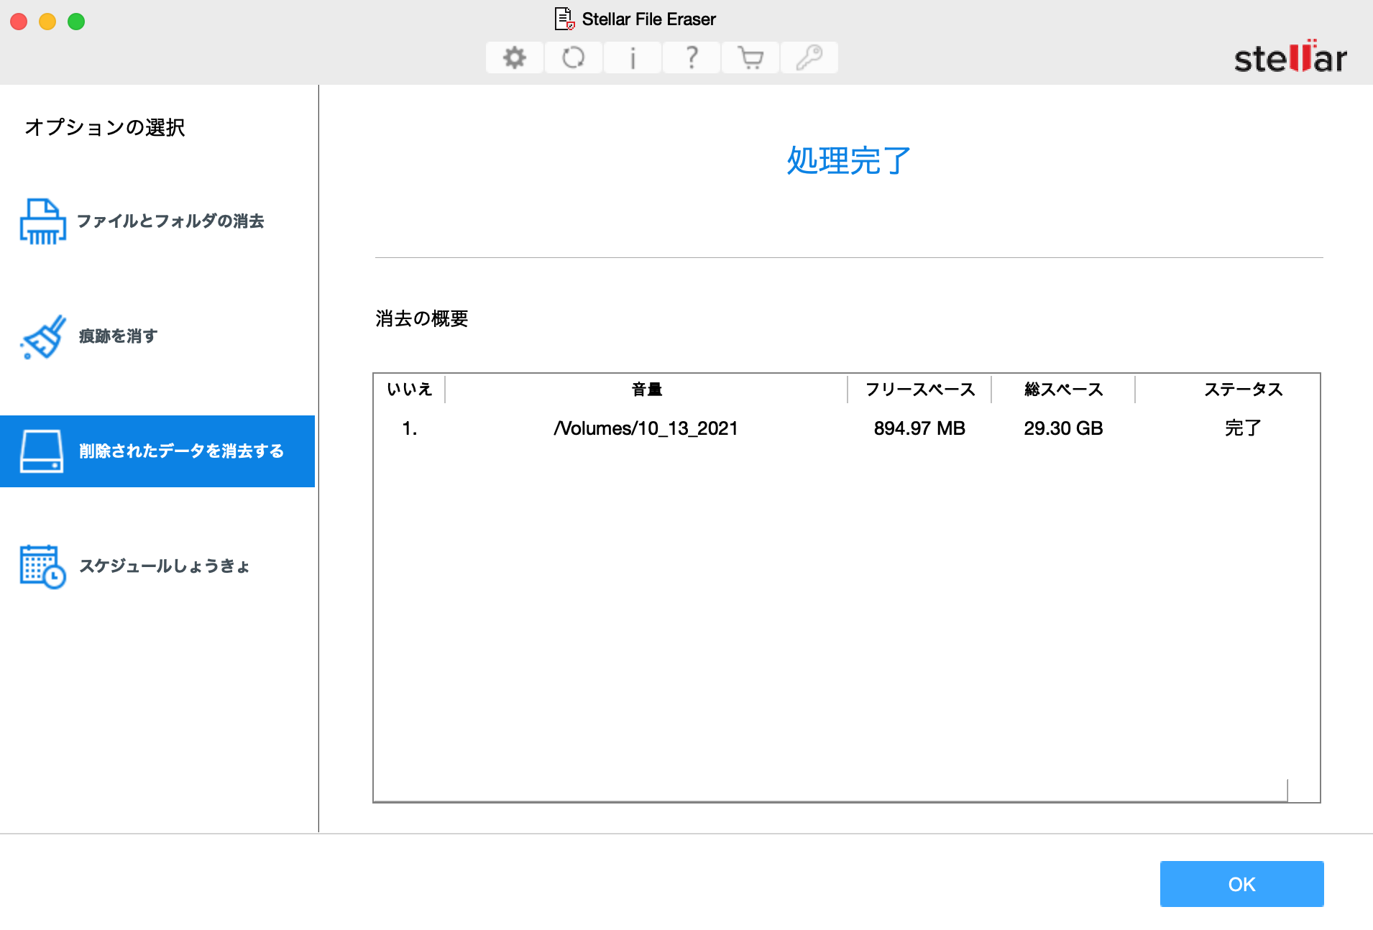Select スケジュールしょうきょ option
This screenshot has height=930, width=1373.
point(157,566)
